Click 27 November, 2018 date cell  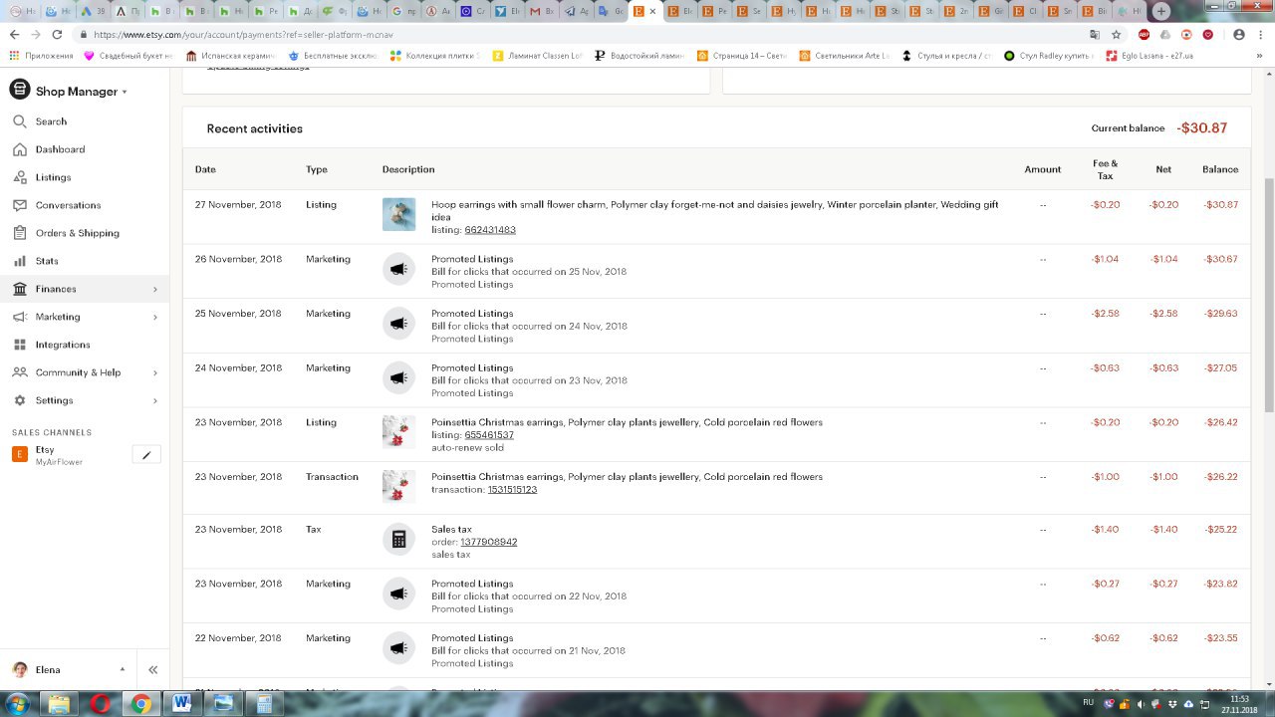[238, 205]
